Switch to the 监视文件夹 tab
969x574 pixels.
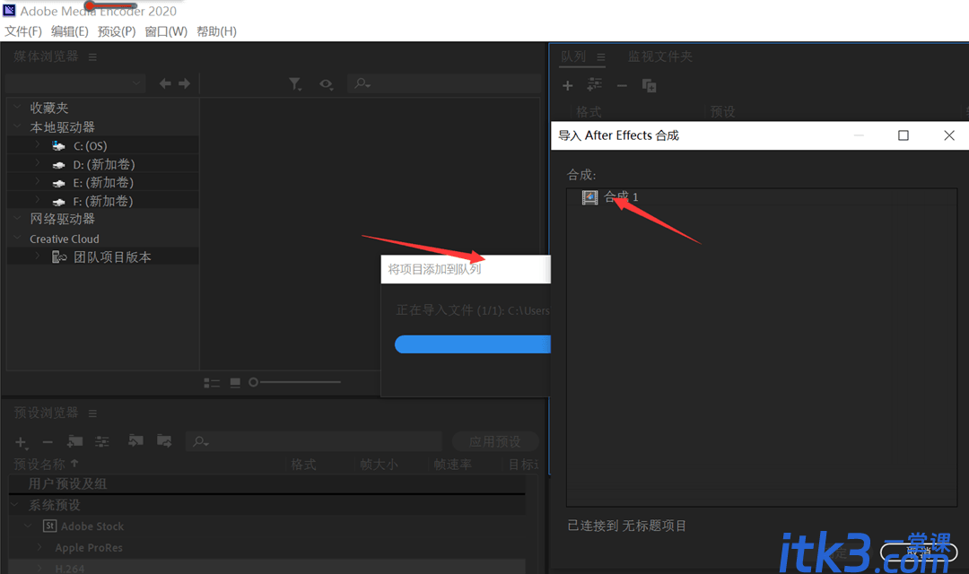pyautogui.click(x=660, y=57)
